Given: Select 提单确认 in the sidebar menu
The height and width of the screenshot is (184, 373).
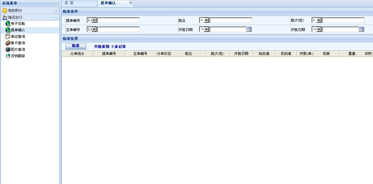Looking at the screenshot, I should (x=18, y=30).
